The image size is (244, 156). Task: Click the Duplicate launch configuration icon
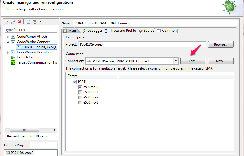point(13,22)
